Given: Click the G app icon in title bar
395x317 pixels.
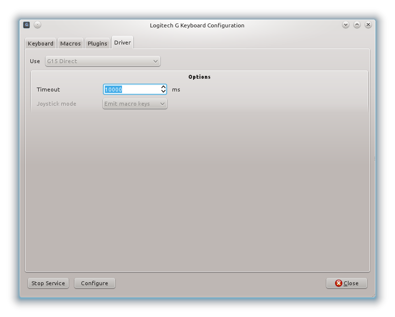Looking at the screenshot, I should pyautogui.click(x=26, y=25).
